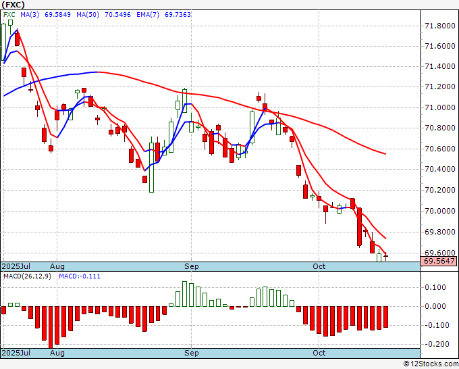Click the MACD:-0.111 value text
459x369 pixels.
[x=80, y=276]
